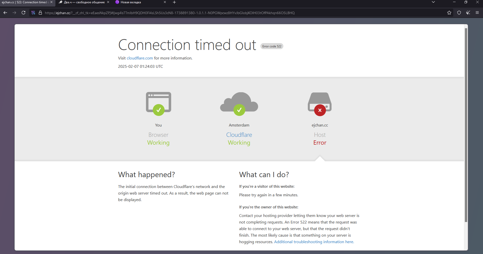
Task: Minimize the browser window
Action: [454, 2]
